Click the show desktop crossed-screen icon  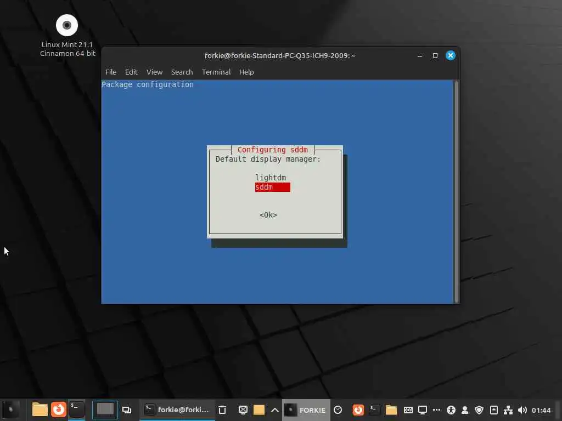pos(243,410)
